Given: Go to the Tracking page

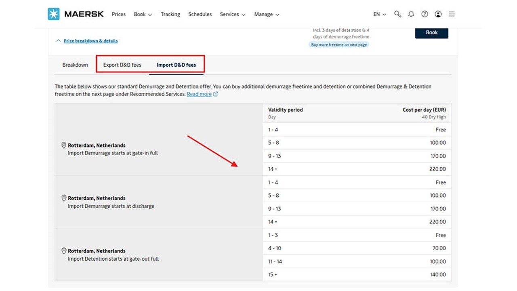Looking at the screenshot, I should pos(170,14).
